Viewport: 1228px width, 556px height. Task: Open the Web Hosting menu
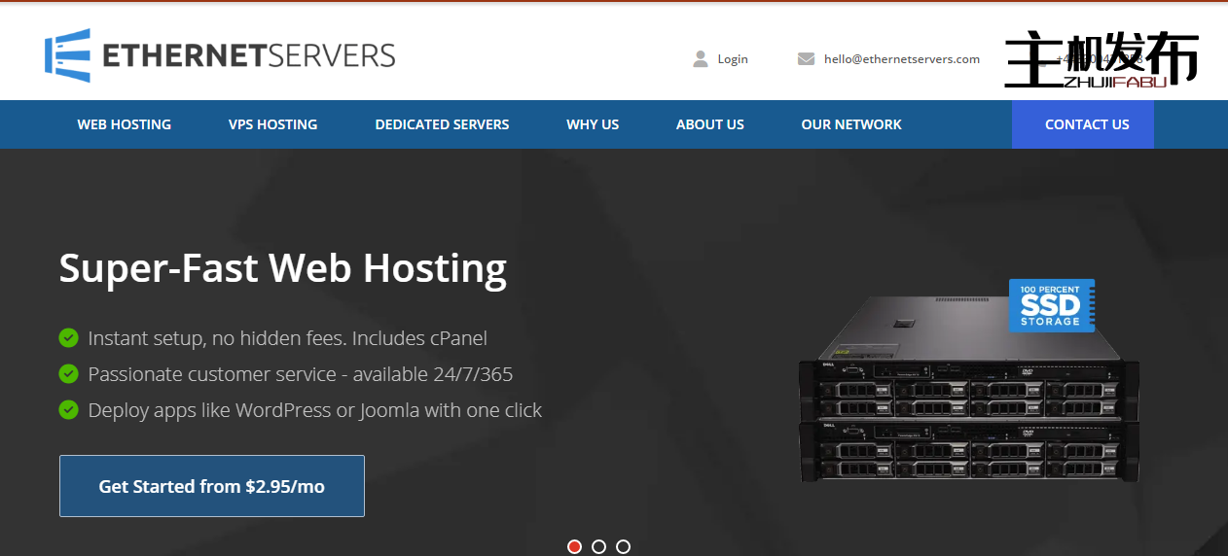(x=125, y=124)
